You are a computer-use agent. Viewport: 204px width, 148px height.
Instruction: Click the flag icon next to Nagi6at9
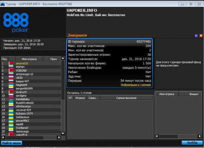point(11,85)
